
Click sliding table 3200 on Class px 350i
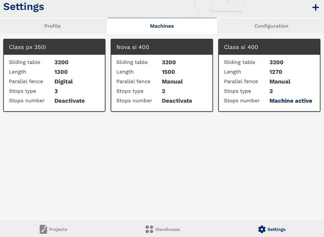pyautogui.click(x=61, y=62)
